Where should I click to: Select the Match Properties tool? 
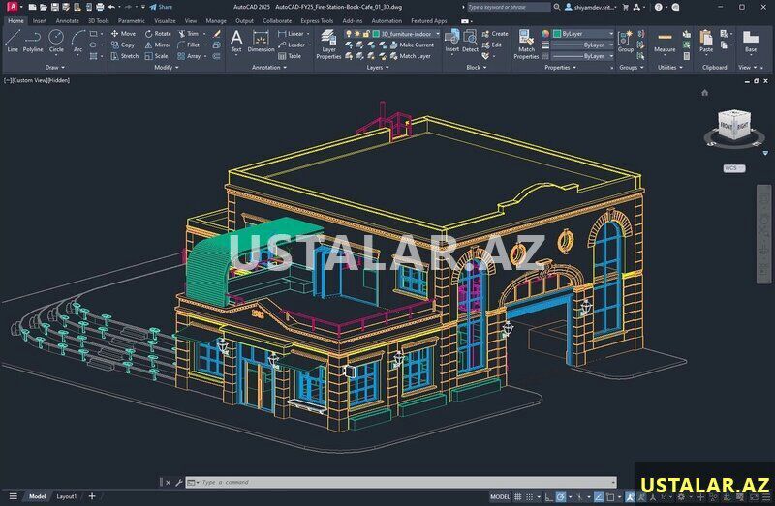pyautogui.click(x=526, y=44)
